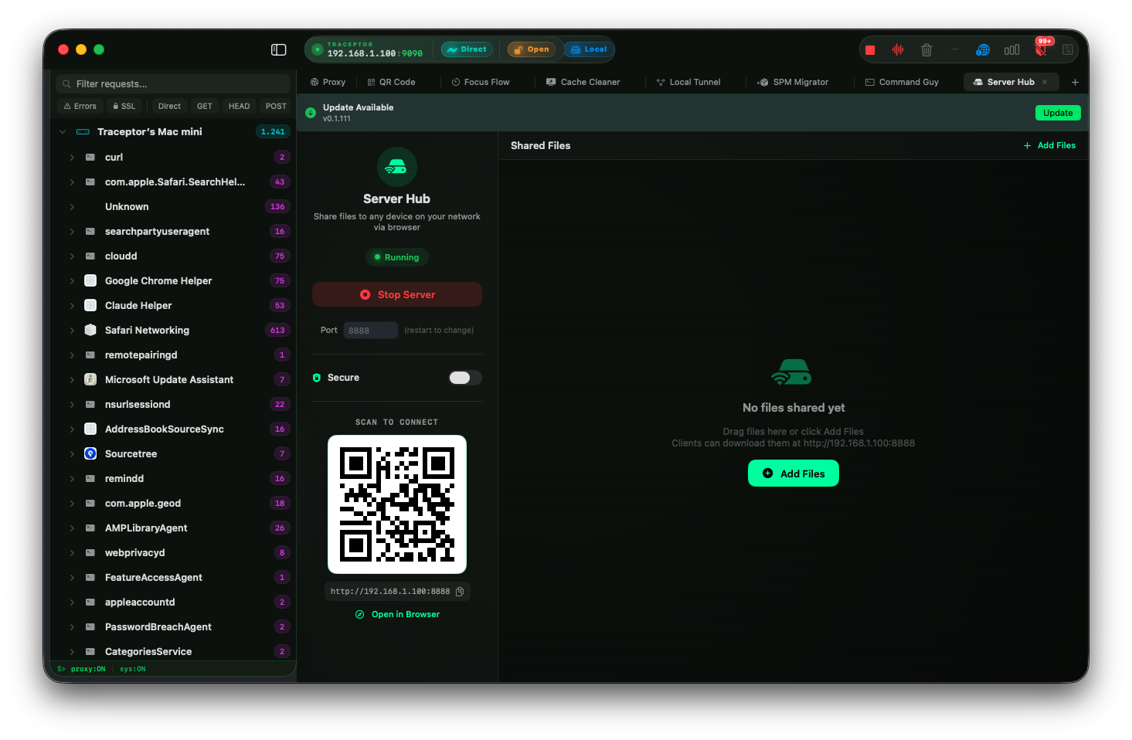The height and width of the screenshot is (740, 1132).
Task: Click the Google Chrome Helper icon
Action: point(90,281)
